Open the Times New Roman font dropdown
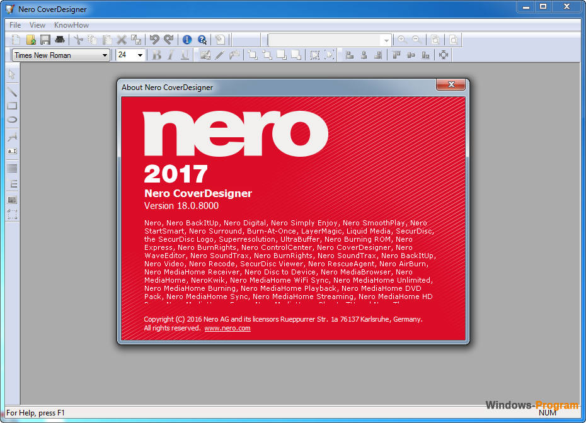 point(105,55)
